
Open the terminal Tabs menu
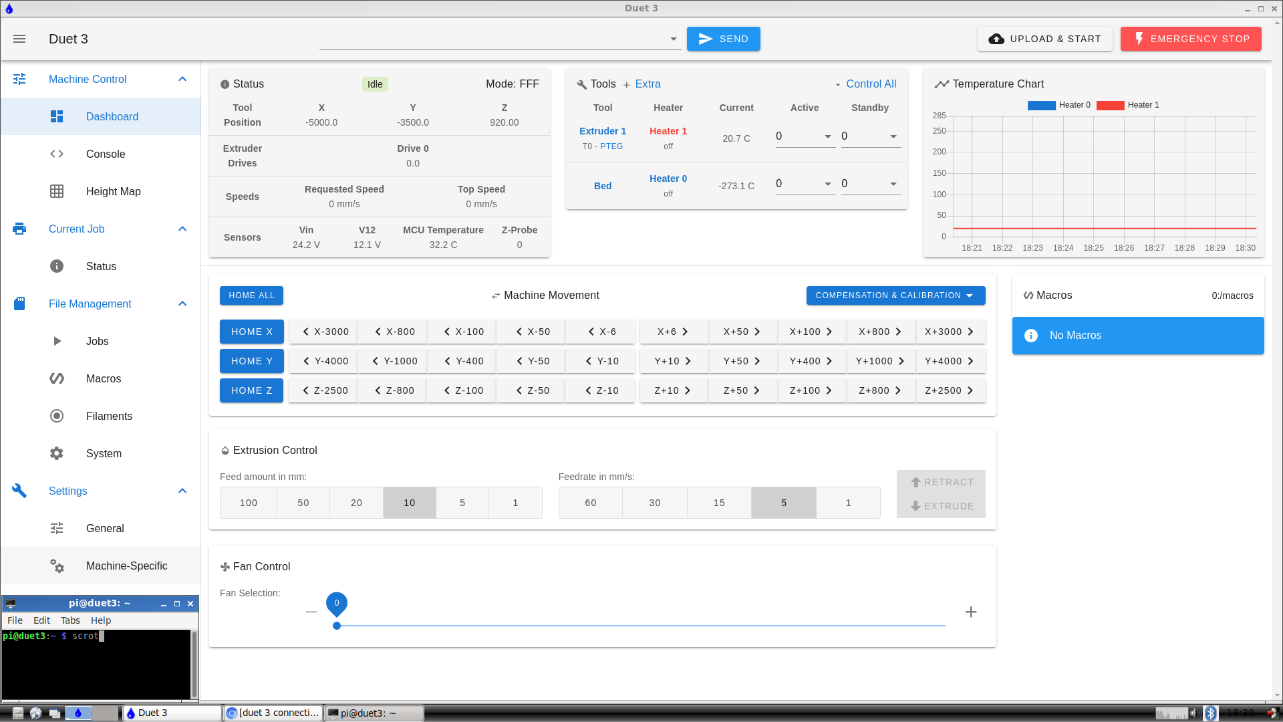70,620
